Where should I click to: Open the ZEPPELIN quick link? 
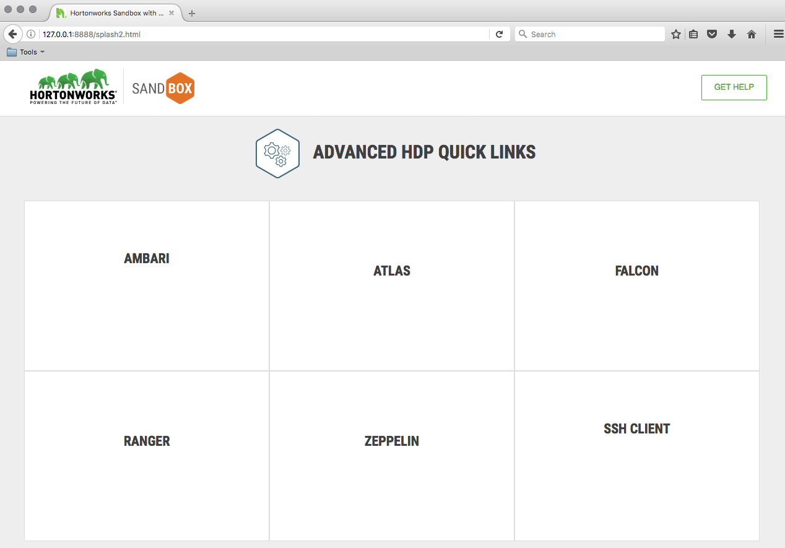pyautogui.click(x=391, y=441)
